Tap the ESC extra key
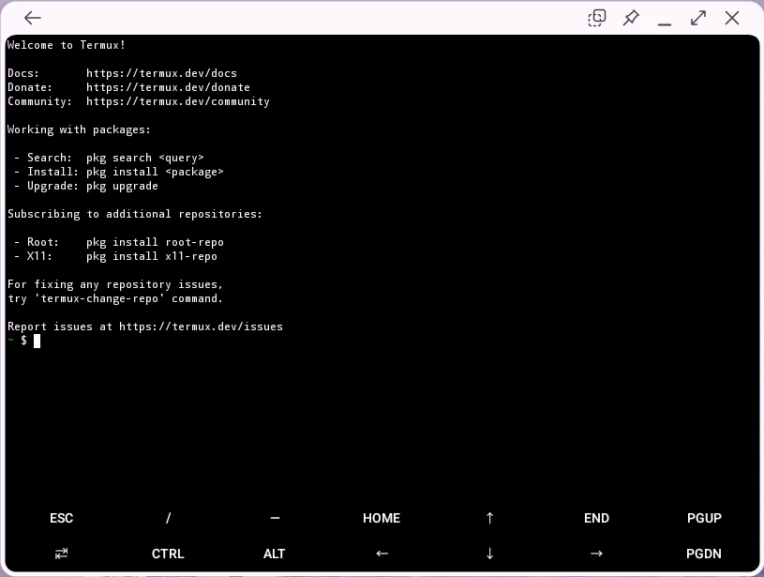764x577 pixels. 61,518
